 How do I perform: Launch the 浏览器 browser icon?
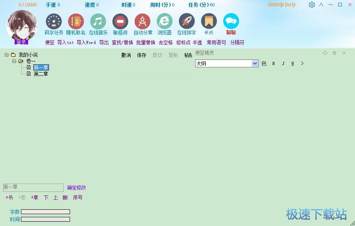click(165, 21)
